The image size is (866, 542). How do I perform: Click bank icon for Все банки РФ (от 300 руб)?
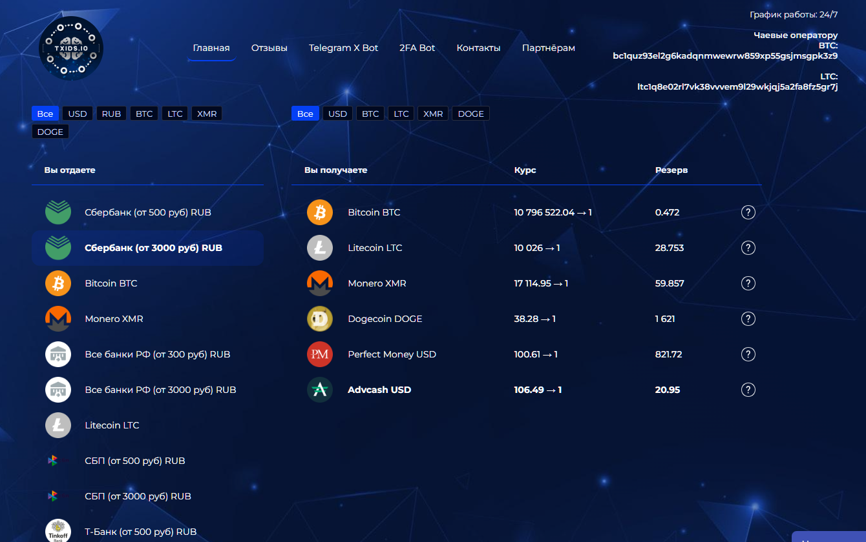tap(58, 354)
